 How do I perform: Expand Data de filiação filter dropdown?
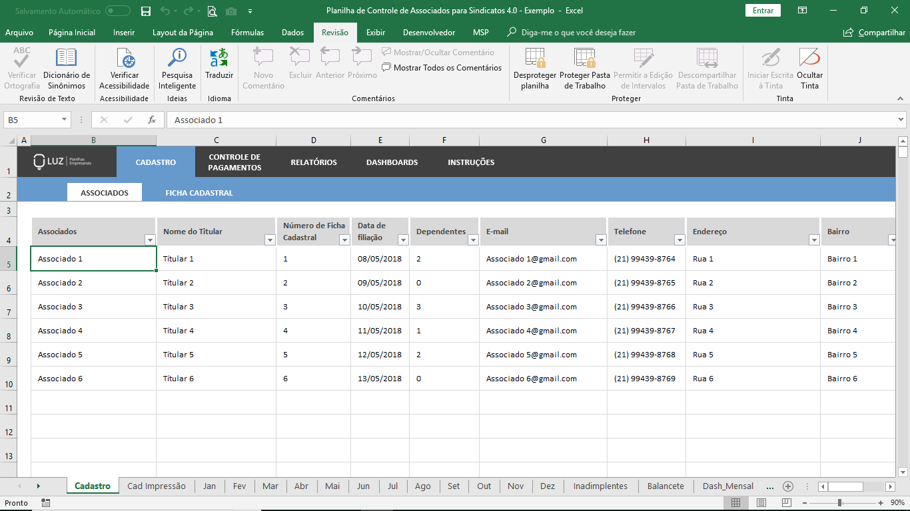403,240
